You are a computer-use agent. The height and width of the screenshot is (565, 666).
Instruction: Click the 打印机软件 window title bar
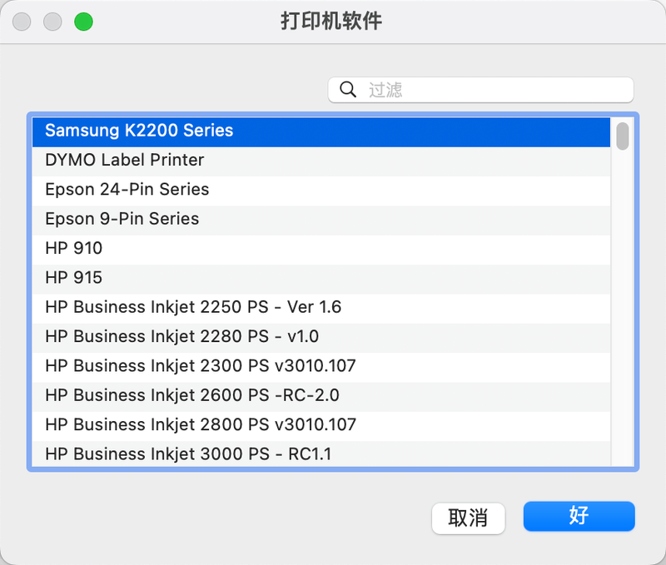click(331, 22)
